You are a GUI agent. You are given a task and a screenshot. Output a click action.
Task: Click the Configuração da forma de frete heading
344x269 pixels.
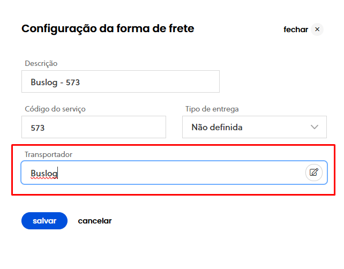[108, 29]
